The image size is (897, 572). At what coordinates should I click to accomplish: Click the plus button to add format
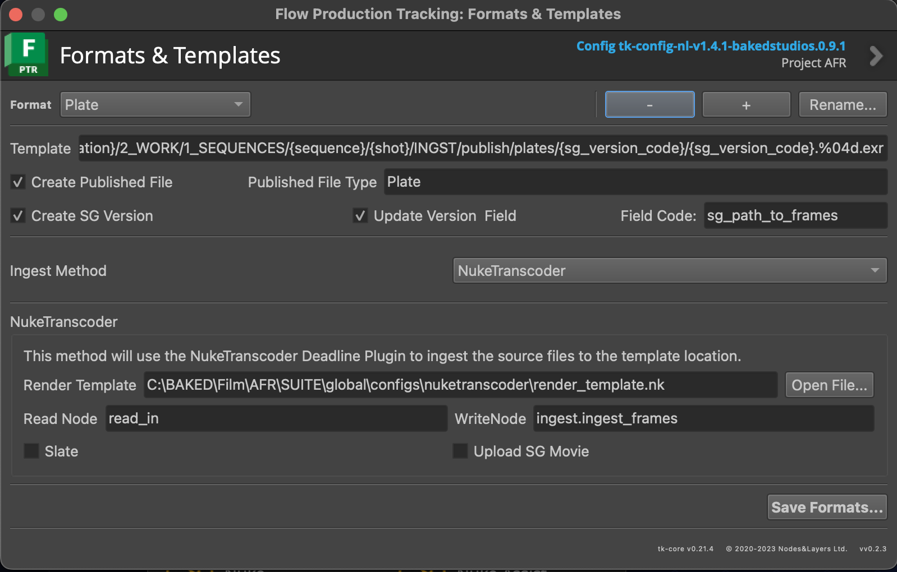click(x=746, y=105)
